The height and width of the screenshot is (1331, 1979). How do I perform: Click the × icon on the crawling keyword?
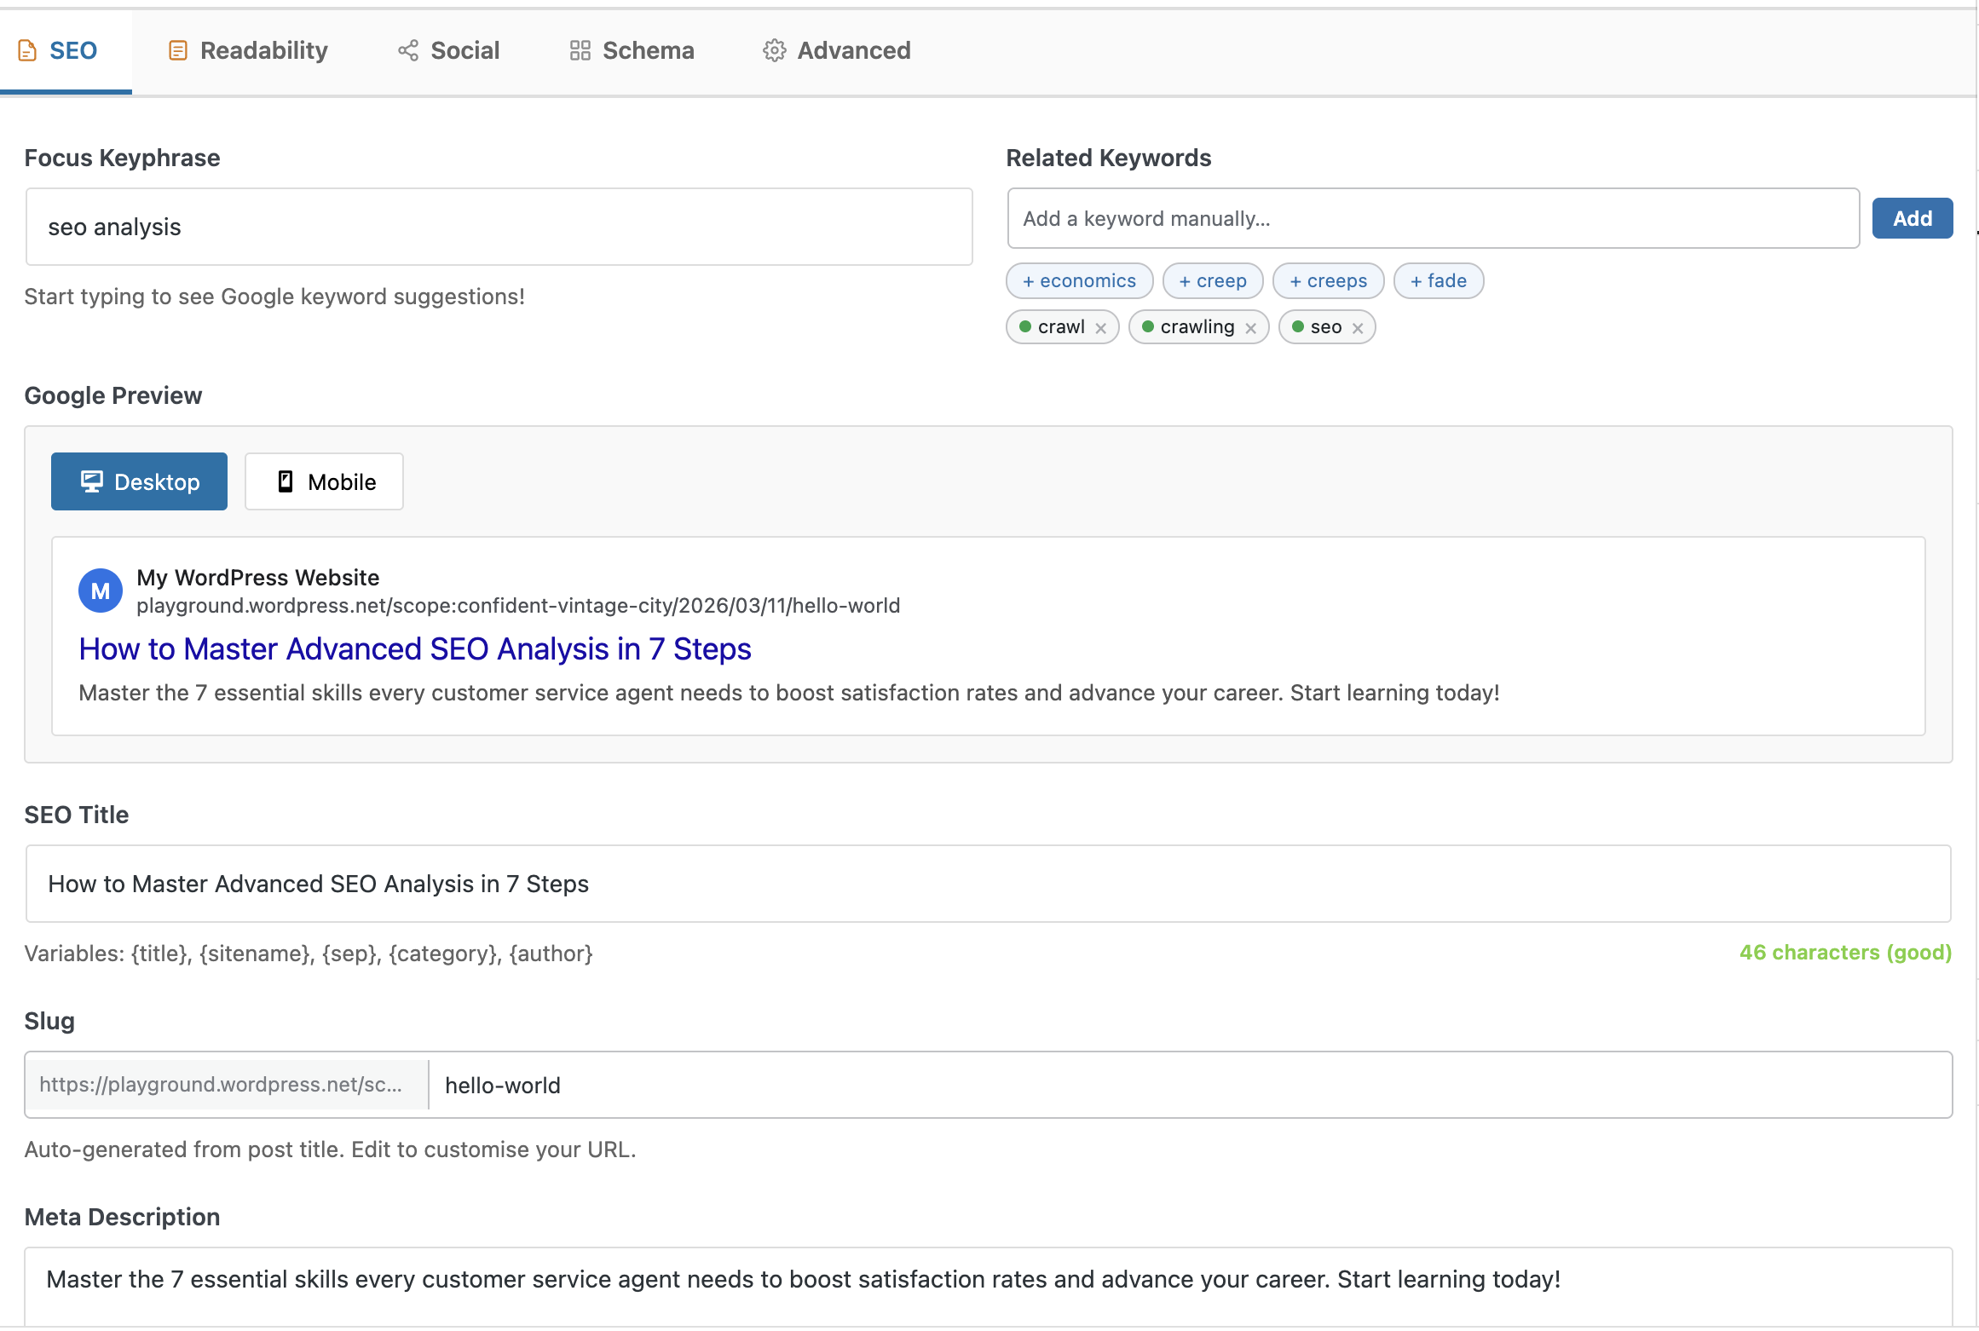tap(1250, 326)
